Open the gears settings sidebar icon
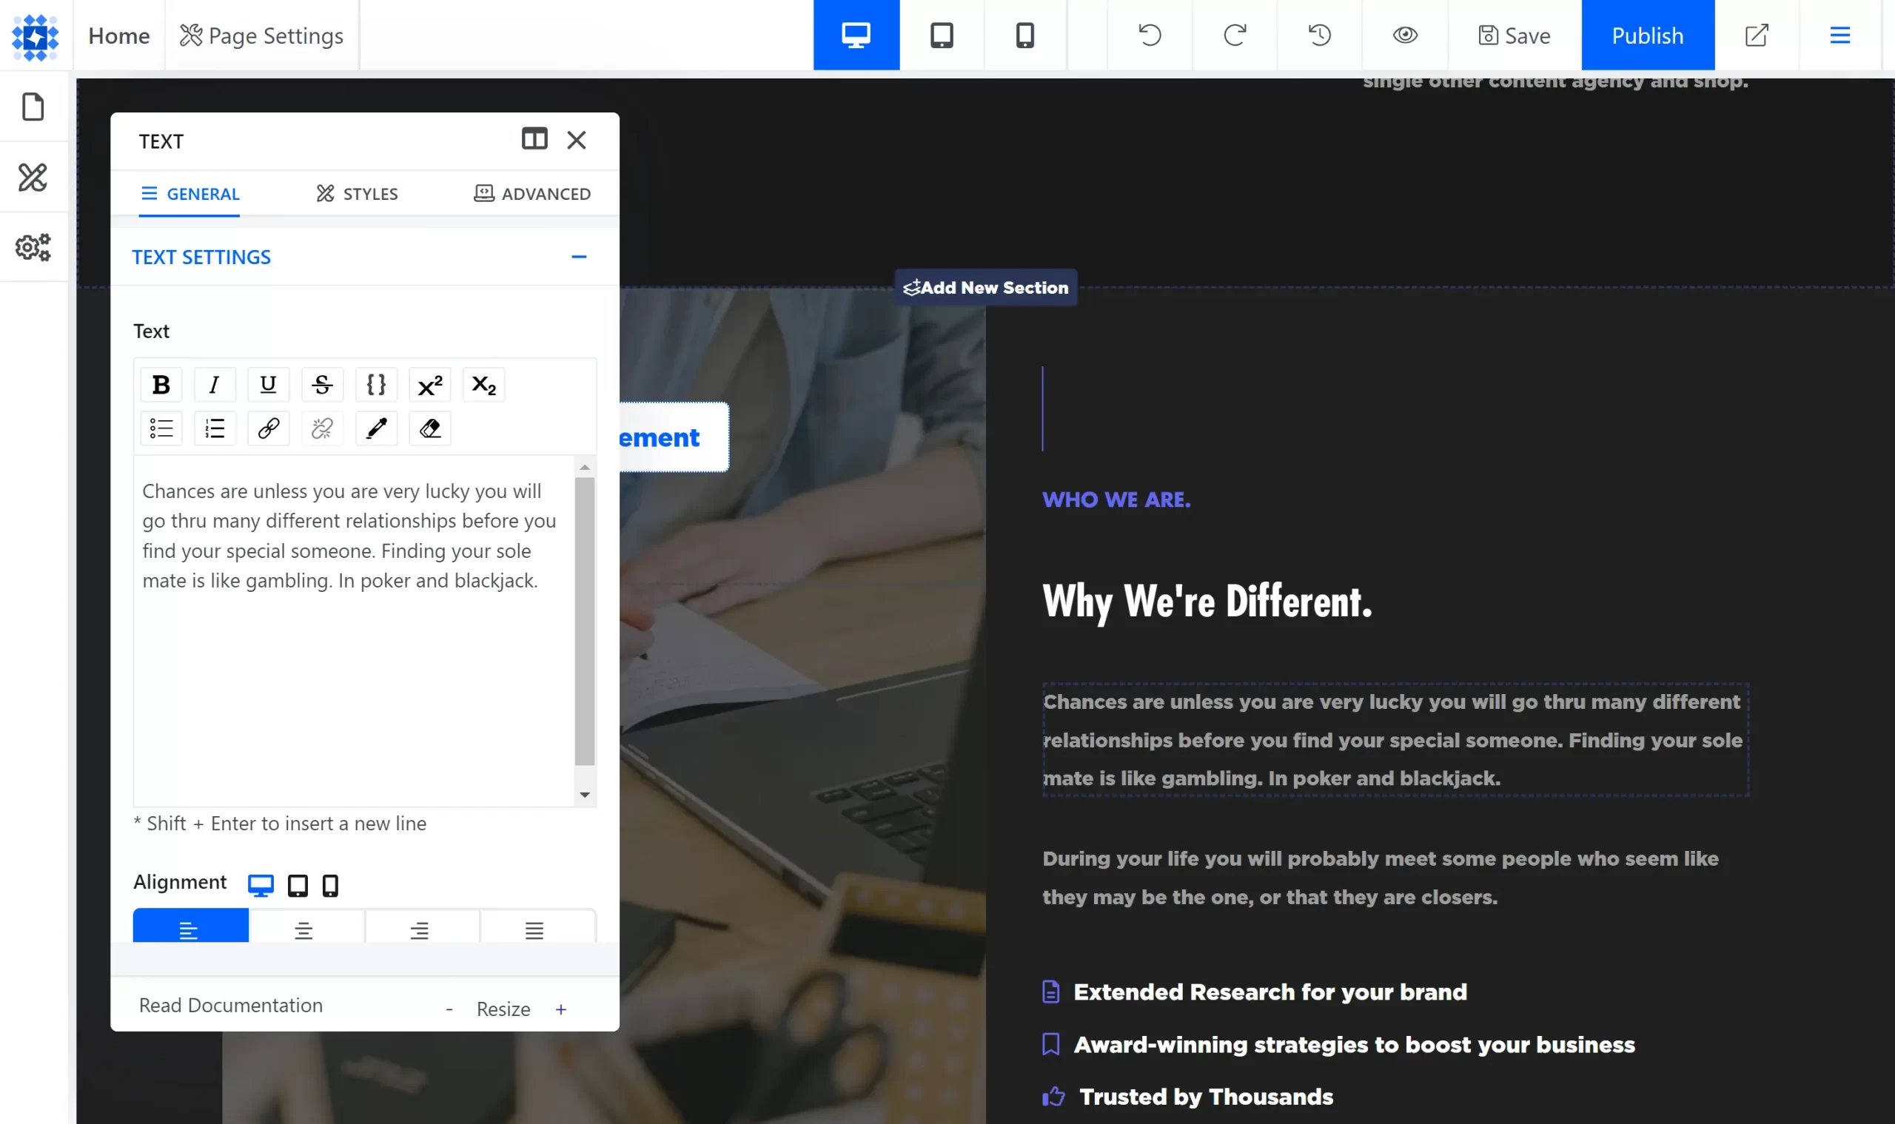This screenshot has height=1124, width=1895. (x=33, y=247)
